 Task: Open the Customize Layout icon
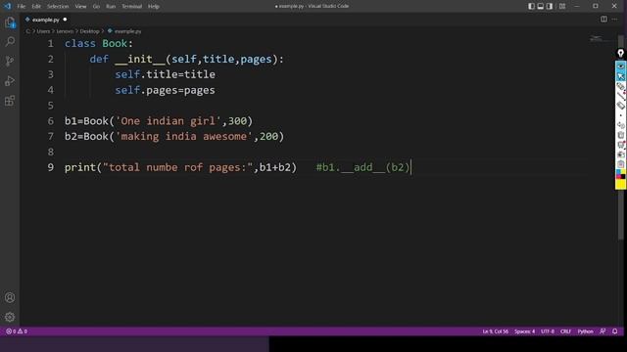click(x=562, y=6)
